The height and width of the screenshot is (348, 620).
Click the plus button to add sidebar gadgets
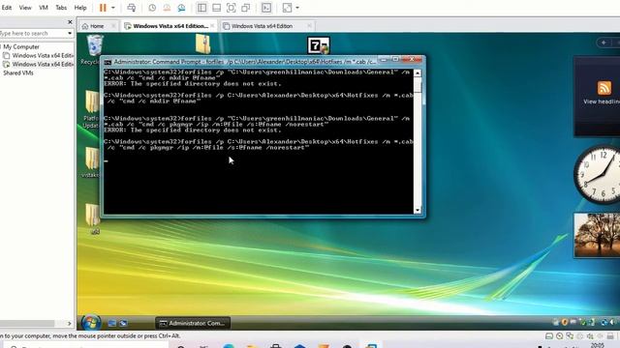coord(604,43)
